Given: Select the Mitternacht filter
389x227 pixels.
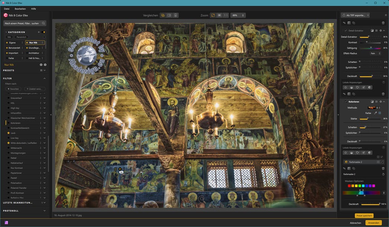Looking at the screenshot, I should coord(16,148).
